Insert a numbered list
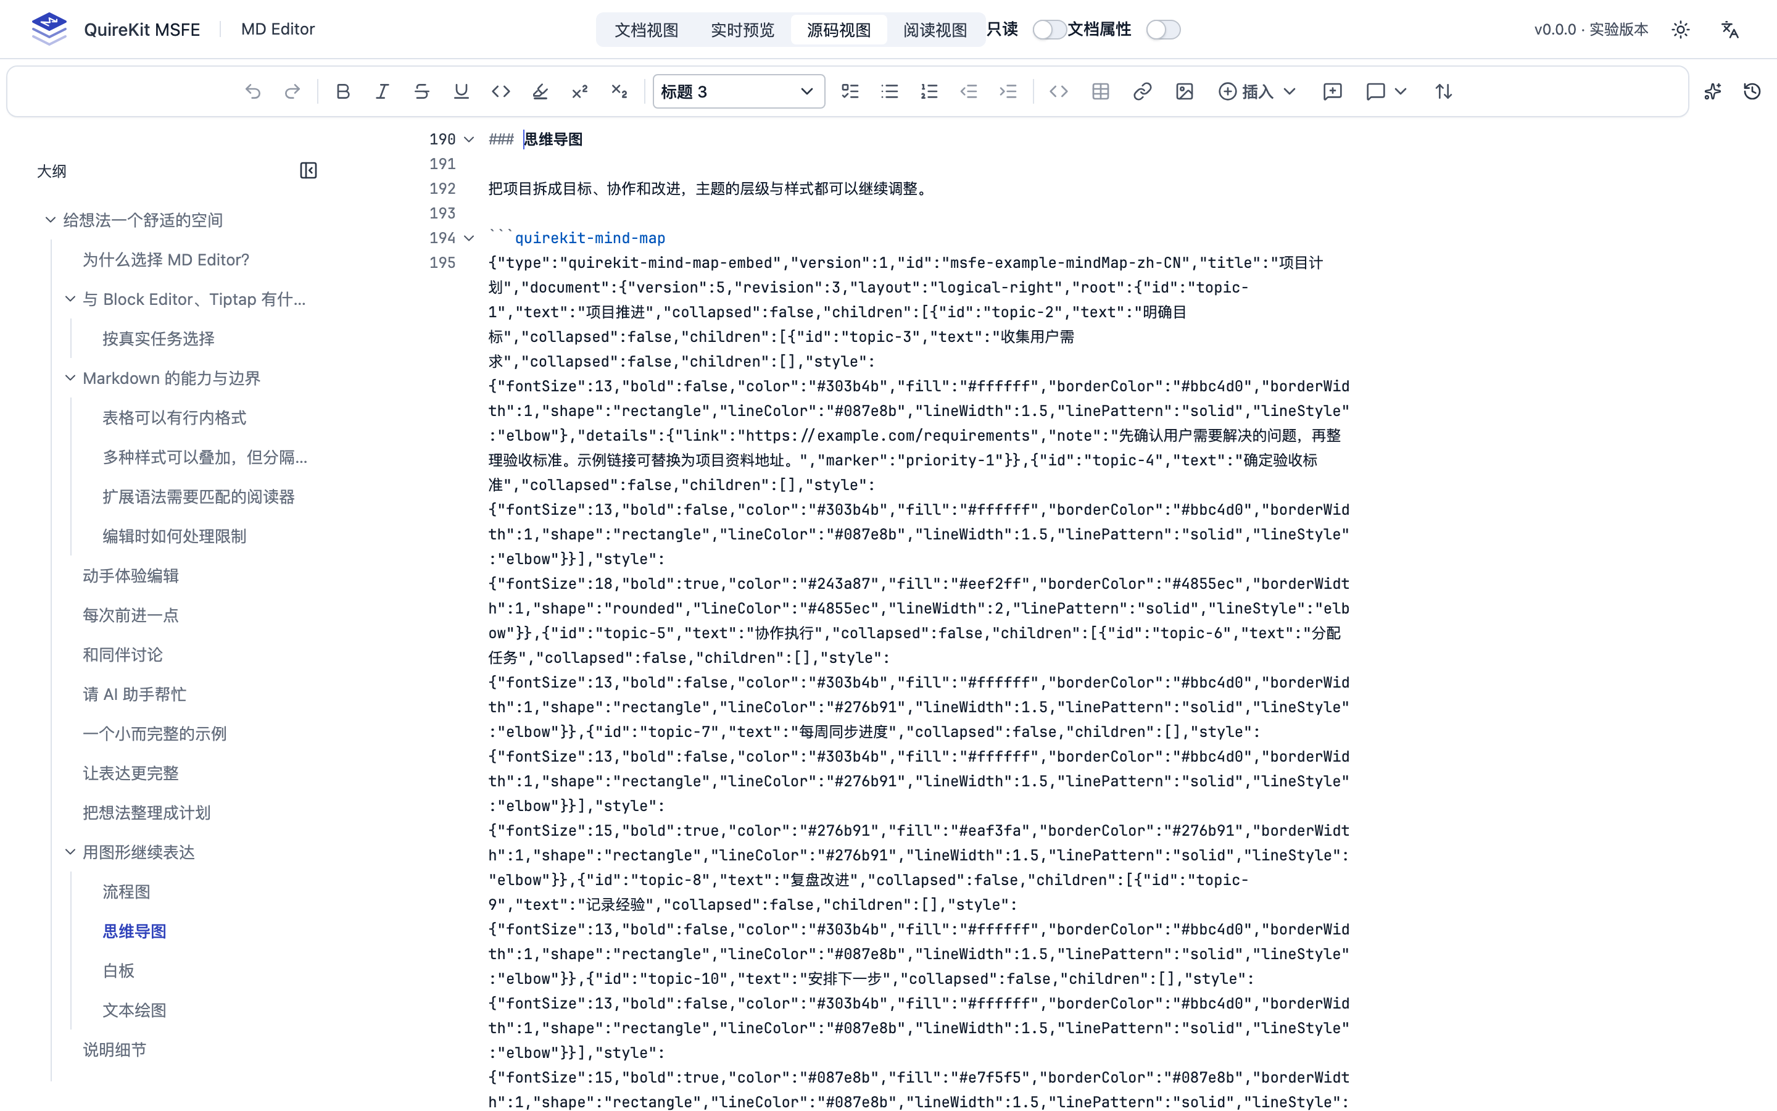This screenshot has width=1777, height=1111. coord(930,91)
